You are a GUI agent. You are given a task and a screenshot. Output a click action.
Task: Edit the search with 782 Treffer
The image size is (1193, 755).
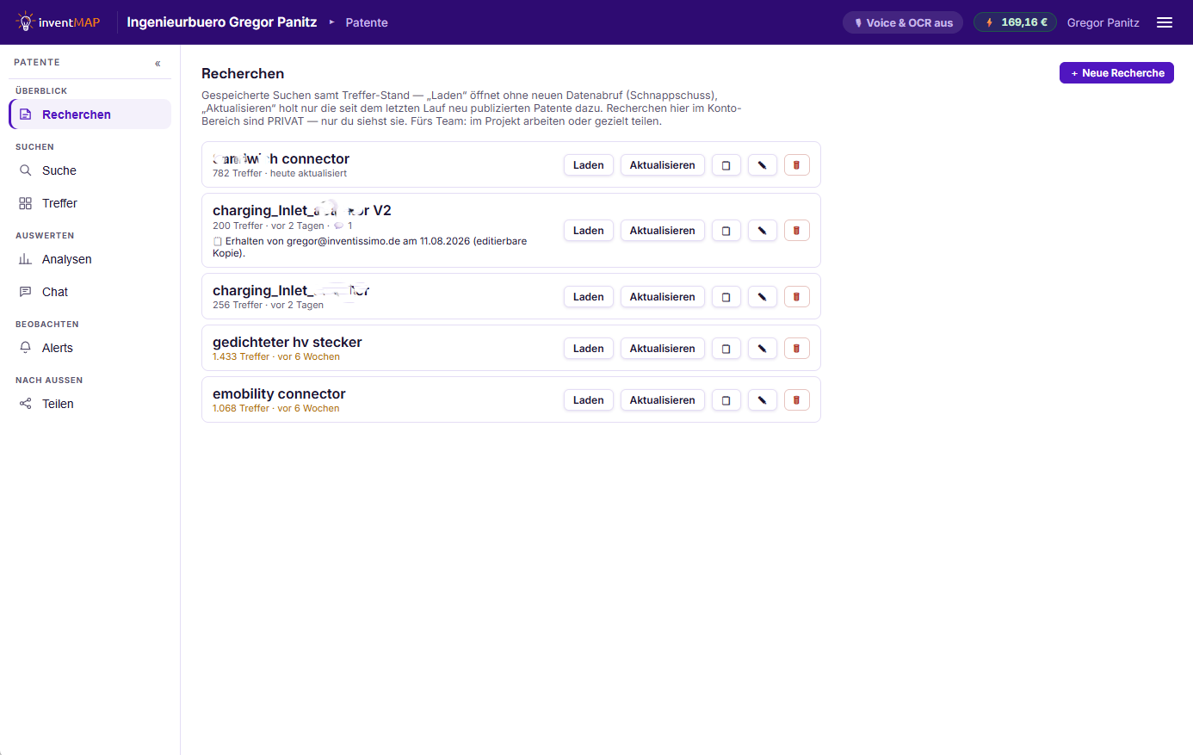(x=763, y=165)
